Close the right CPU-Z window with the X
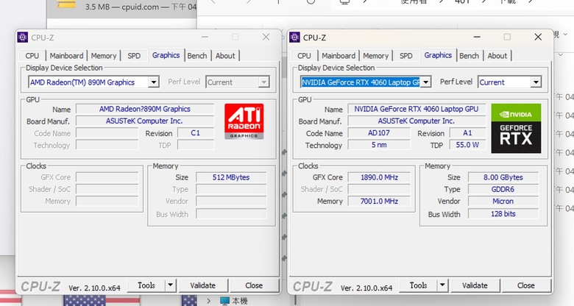 pos(538,37)
